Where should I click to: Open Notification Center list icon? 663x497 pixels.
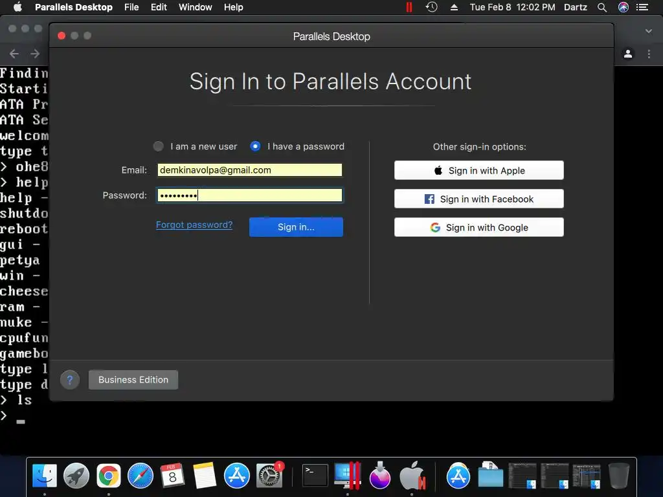pyautogui.click(x=643, y=7)
